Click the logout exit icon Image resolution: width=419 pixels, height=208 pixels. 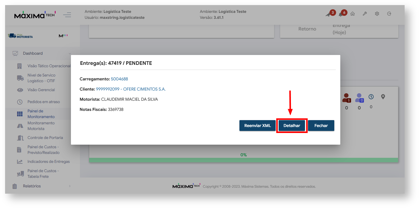click(x=389, y=14)
